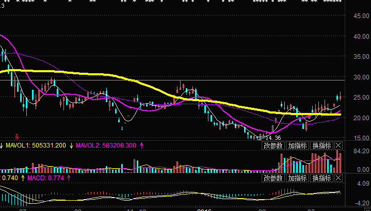Select the rightmost candlestick on the chart
371x211 pixels.
pyautogui.click(x=340, y=96)
